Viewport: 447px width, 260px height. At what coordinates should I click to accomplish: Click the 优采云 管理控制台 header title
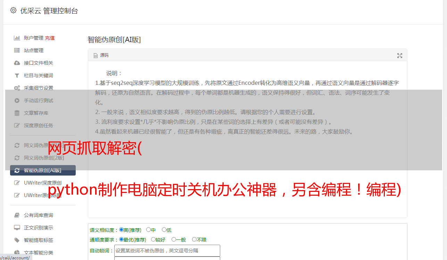coord(49,11)
